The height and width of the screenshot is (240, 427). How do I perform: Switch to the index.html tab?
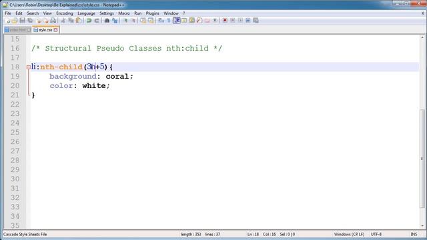[x=17, y=30]
